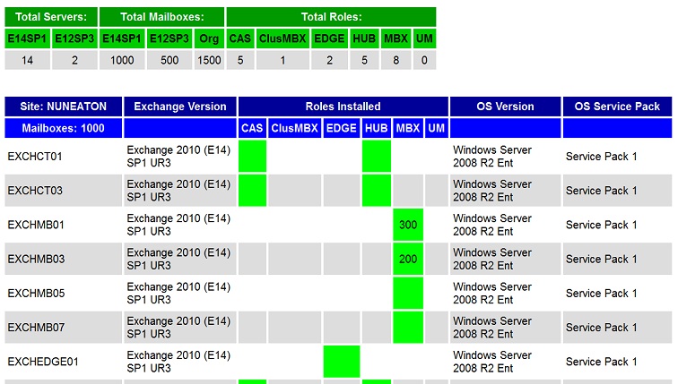Image resolution: width=678 pixels, height=384 pixels.
Task: Click the OS Version column header
Action: tap(505, 107)
